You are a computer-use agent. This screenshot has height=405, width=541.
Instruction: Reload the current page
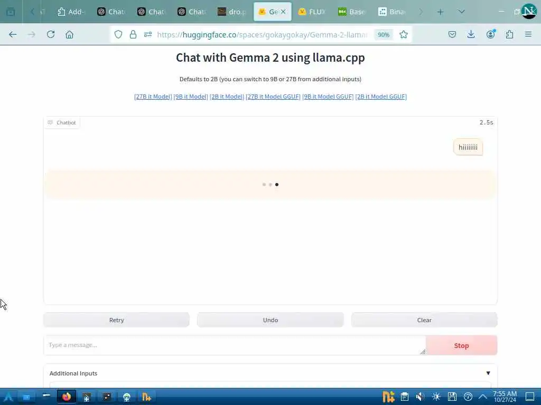[51, 34]
